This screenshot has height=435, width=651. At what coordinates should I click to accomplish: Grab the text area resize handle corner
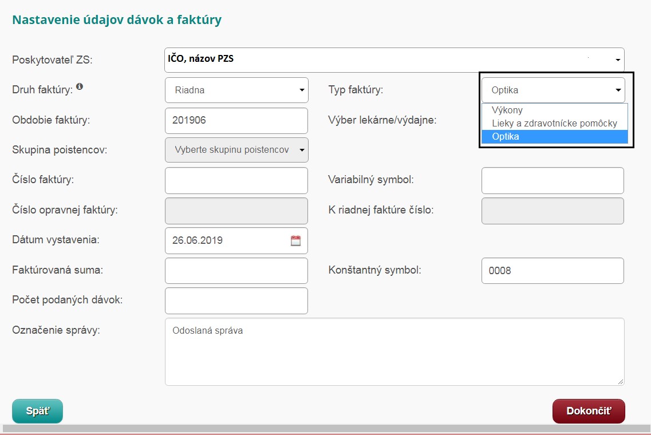(621, 382)
